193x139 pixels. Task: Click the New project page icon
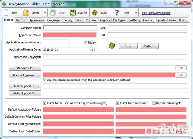click(6, 13)
